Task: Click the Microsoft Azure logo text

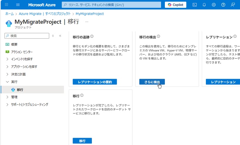Action: coord(42,5)
